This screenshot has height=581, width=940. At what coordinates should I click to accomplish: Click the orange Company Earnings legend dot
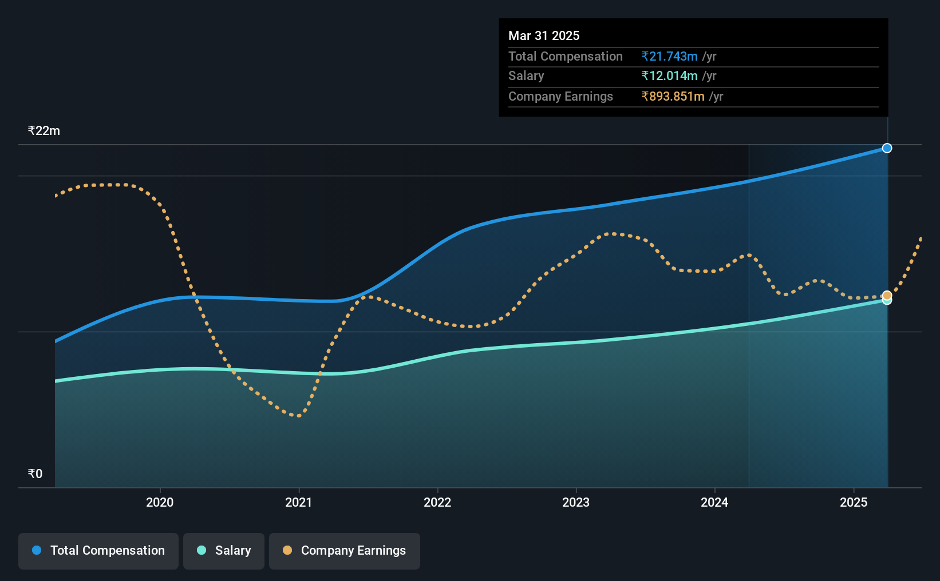click(287, 550)
